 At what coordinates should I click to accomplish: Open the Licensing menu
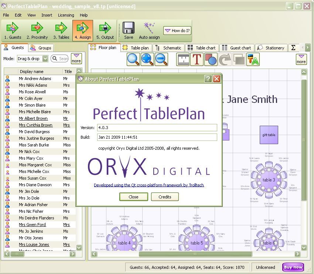(66, 15)
